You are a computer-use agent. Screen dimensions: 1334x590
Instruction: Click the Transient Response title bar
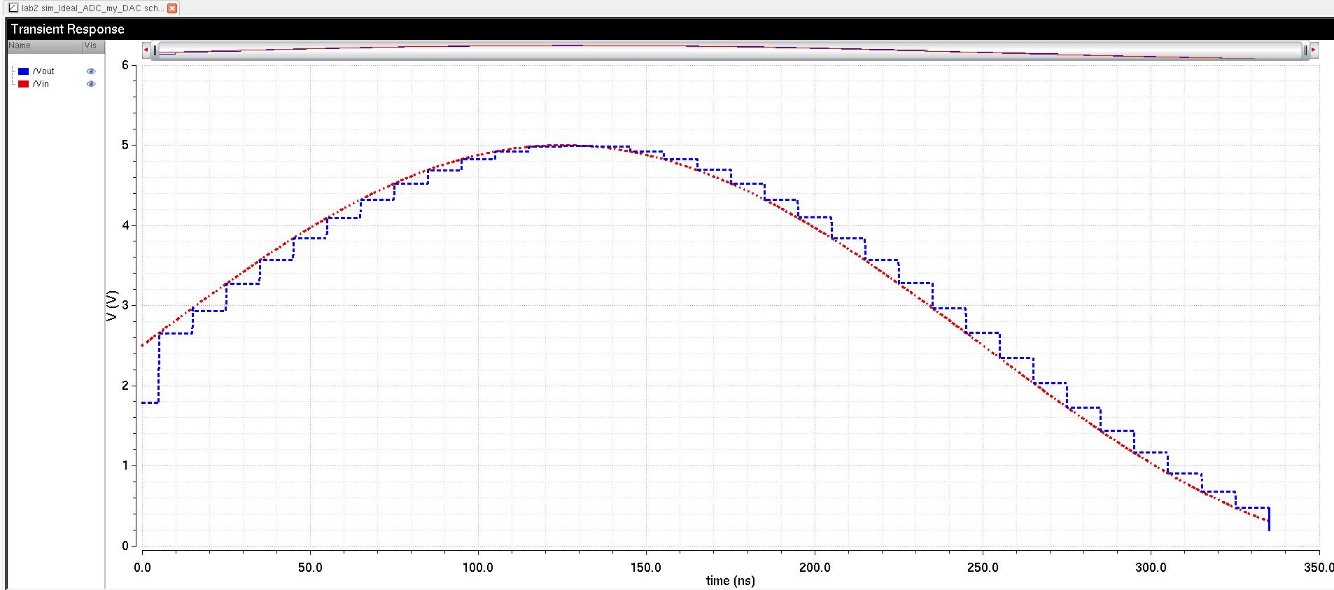coord(670,29)
